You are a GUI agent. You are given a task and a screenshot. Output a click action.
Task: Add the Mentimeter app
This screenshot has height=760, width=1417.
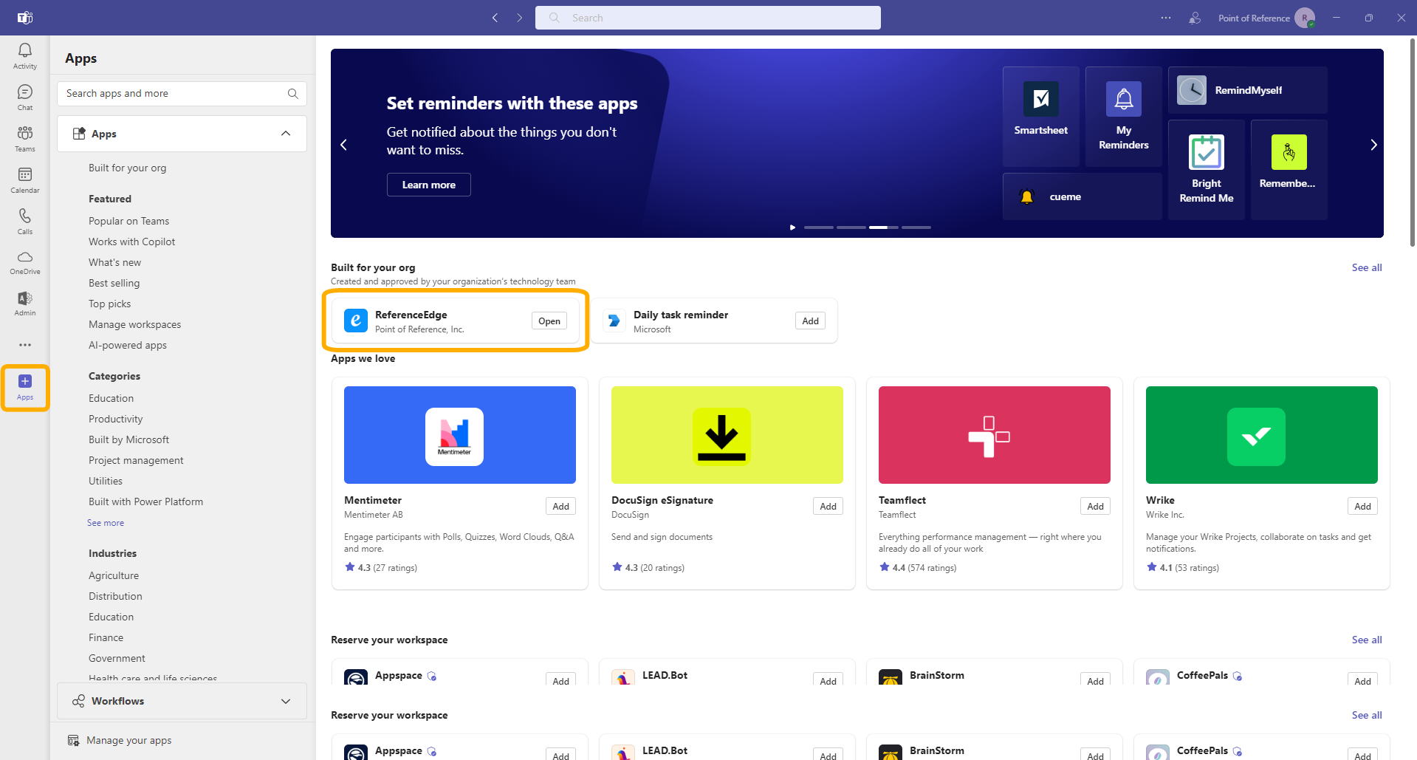[x=560, y=506]
